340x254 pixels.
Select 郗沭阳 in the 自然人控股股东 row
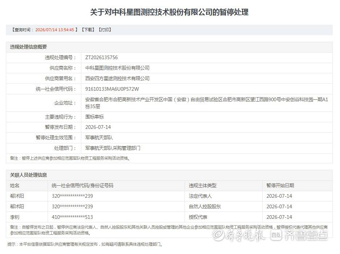17,206
